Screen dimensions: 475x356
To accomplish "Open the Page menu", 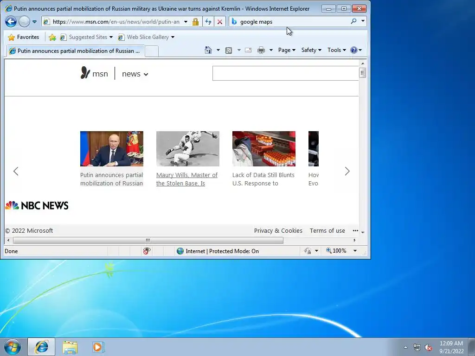I will pyautogui.click(x=287, y=50).
